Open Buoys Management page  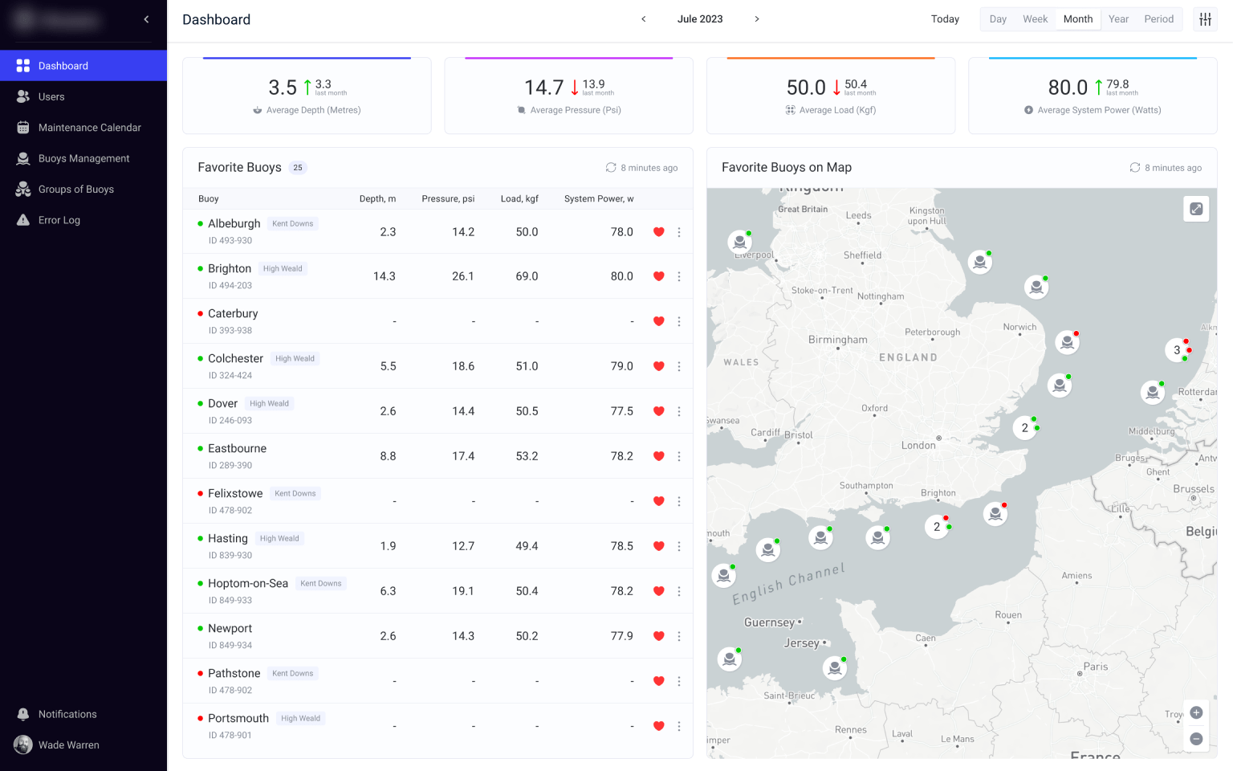[x=83, y=158]
